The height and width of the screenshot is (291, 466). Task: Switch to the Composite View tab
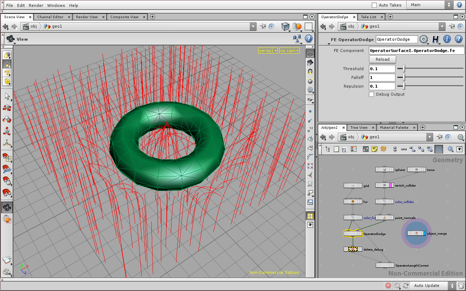click(x=125, y=17)
